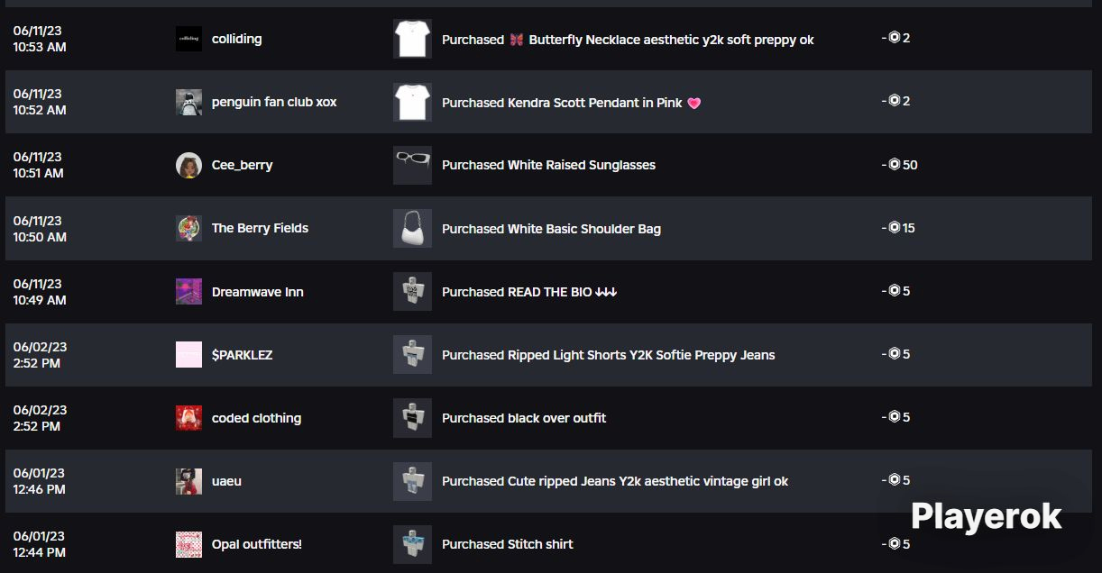This screenshot has height=573, width=1102.
Task: Open Stitch shirt item thumbnail
Action: (412, 544)
